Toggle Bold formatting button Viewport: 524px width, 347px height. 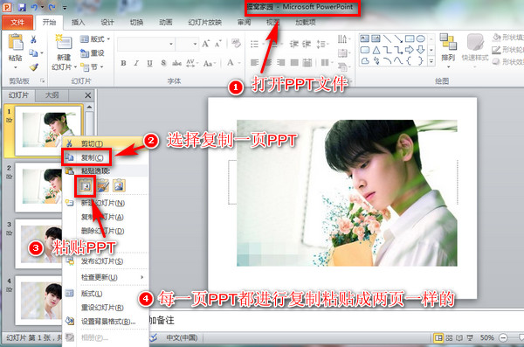pos(123,63)
